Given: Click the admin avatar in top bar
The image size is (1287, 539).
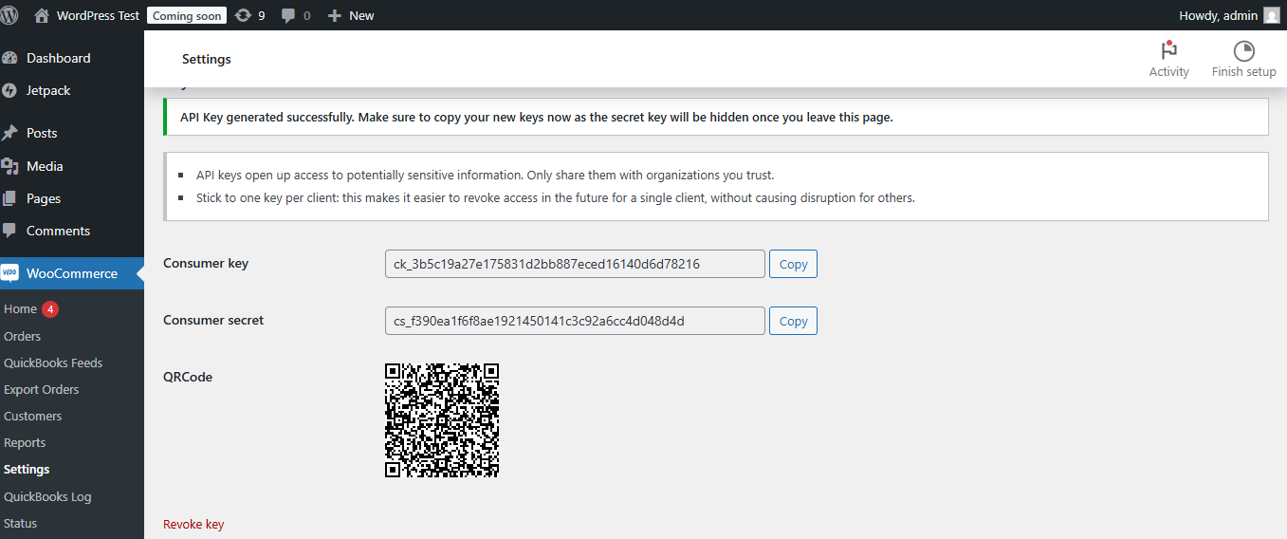Looking at the screenshot, I should [1271, 15].
